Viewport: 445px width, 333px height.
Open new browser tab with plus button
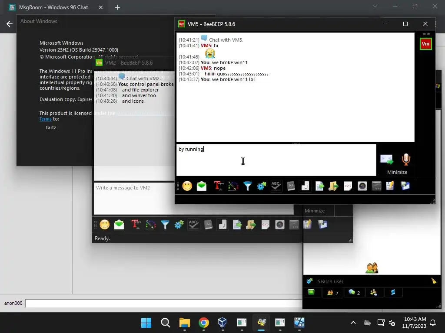click(117, 7)
